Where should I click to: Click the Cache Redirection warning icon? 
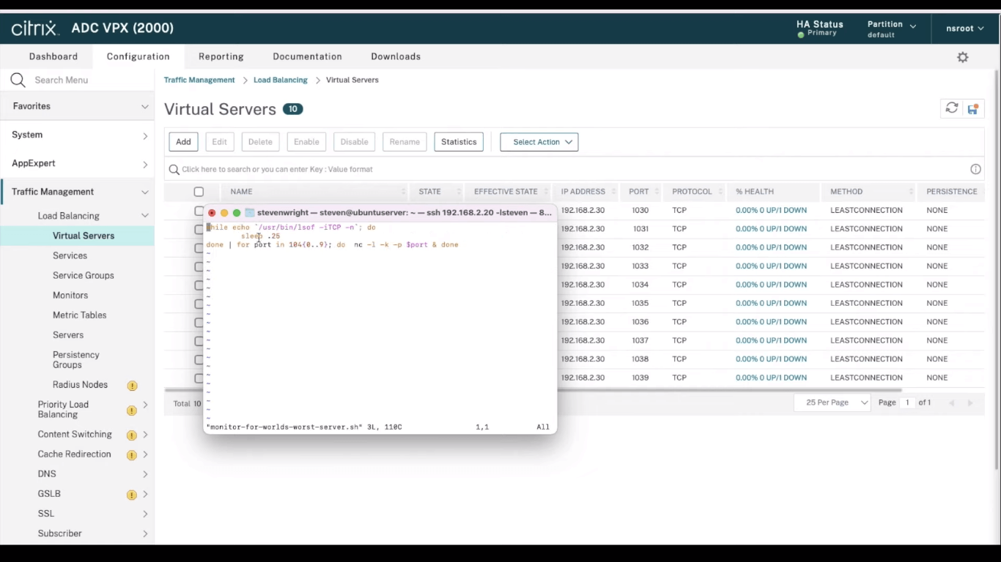click(x=132, y=455)
